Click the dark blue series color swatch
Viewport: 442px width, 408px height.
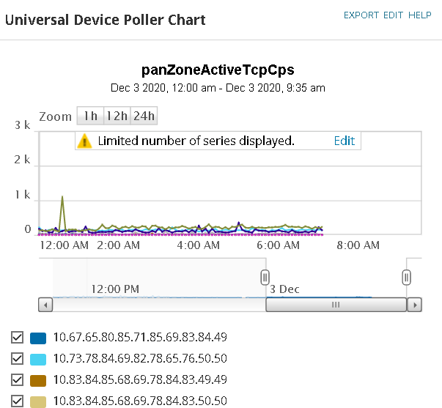click(38, 338)
